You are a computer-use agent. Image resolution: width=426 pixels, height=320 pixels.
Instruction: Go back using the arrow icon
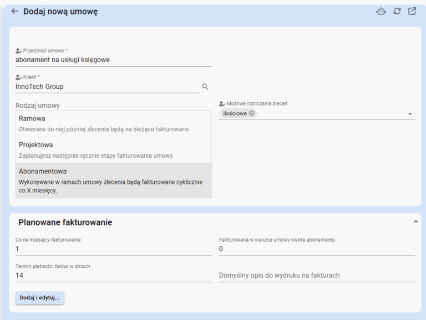point(14,11)
